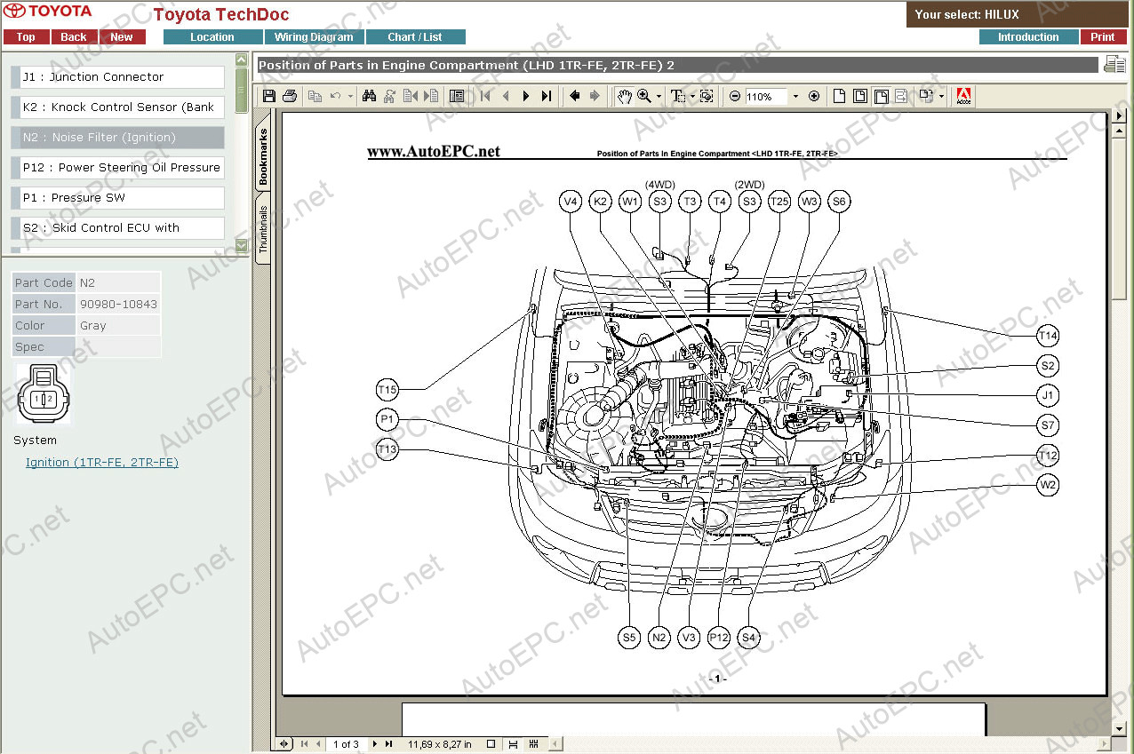Go to the next view (right arrow)

(x=595, y=96)
